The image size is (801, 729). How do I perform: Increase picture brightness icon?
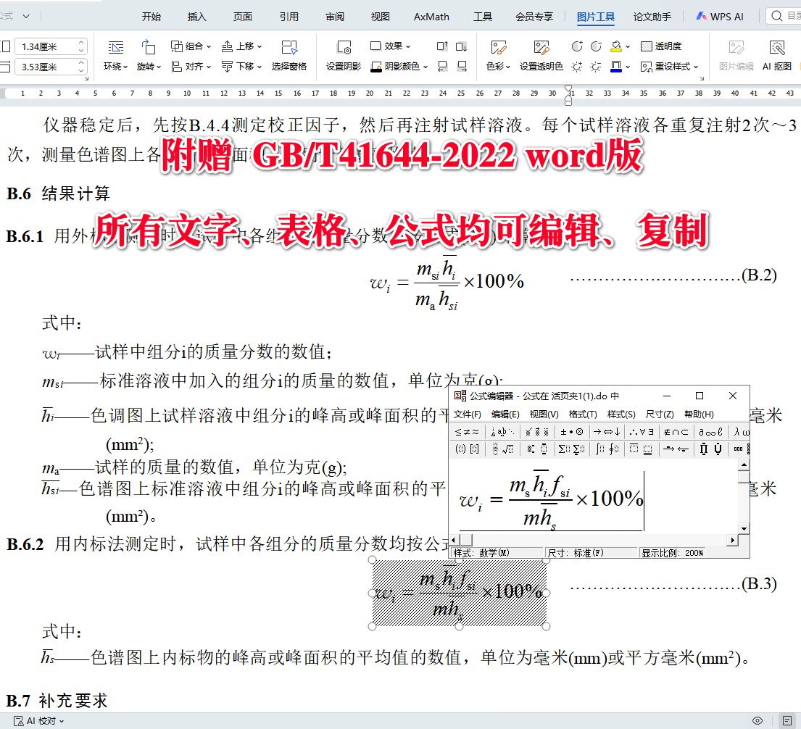(577, 67)
